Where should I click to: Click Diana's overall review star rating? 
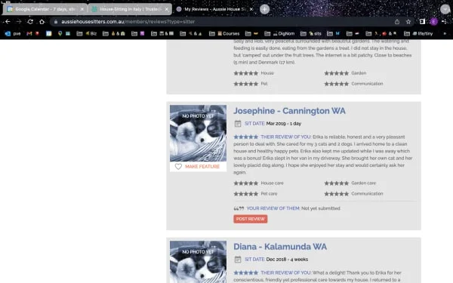246,272
